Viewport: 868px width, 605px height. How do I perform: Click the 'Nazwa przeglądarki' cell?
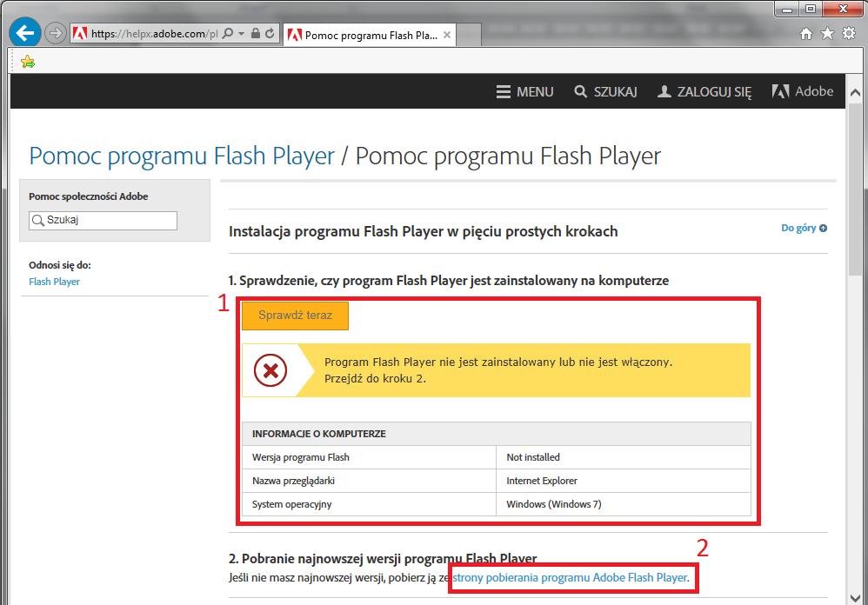coord(370,481)
